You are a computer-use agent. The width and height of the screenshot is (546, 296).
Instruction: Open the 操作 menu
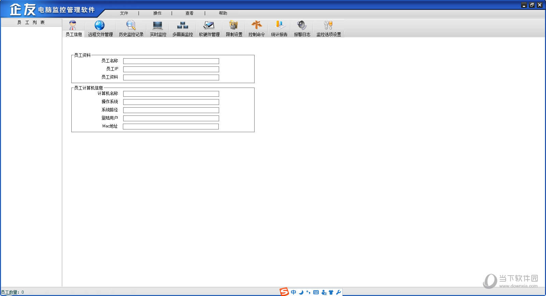pyautogui.click(x=157, y=13)
